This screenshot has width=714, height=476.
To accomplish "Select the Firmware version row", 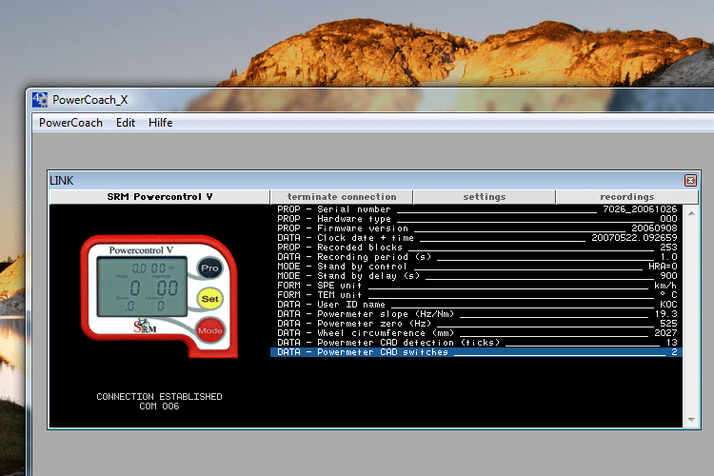I will coord(476,228).
